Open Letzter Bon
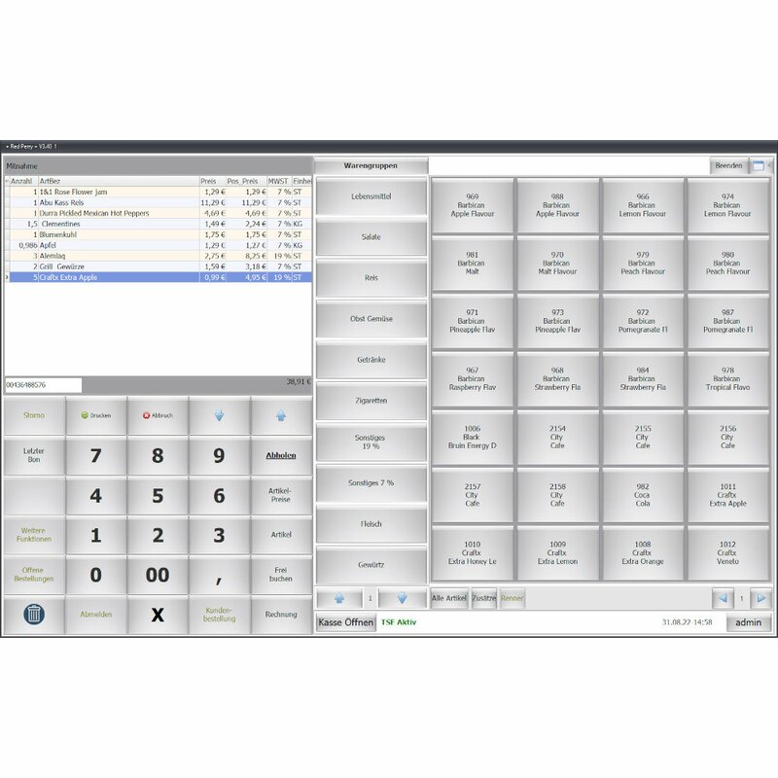The height and width of the screenshot is (778, 778). point(34,455)
